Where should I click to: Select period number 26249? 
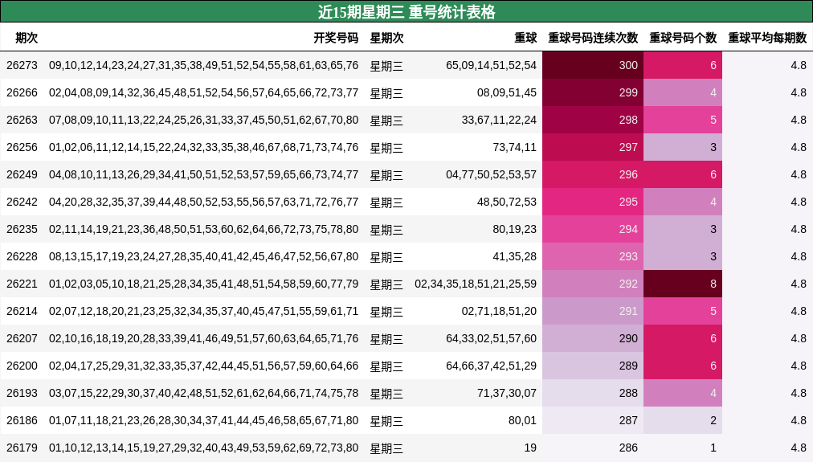click(x=22, y=174)
